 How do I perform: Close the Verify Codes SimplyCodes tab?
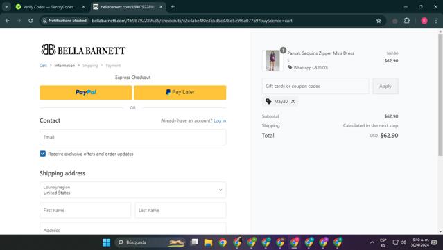click(83, 7)
